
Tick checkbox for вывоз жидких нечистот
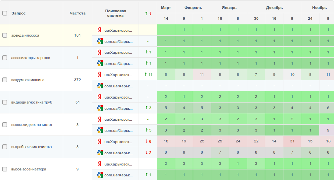5,125
